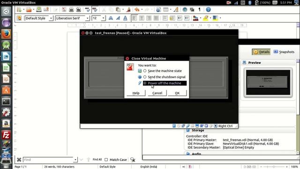Open Amazon from the Ubuntu launcher
The width and height of the screenshot is (300, 169).
tap(6, 124)
